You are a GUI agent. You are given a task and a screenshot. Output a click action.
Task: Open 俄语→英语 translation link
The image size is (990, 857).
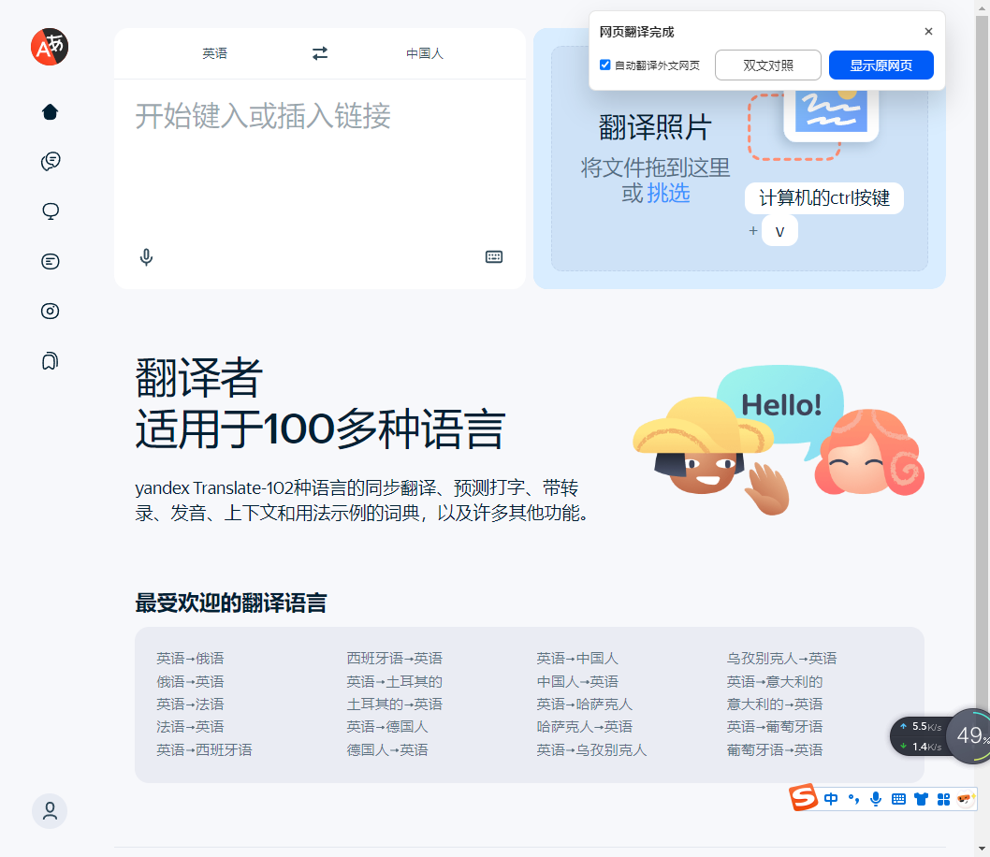[x=190, y=681]
